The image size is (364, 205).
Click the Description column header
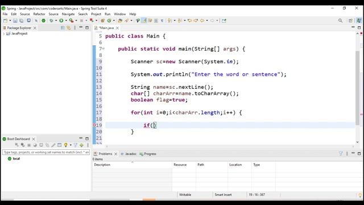132,165
